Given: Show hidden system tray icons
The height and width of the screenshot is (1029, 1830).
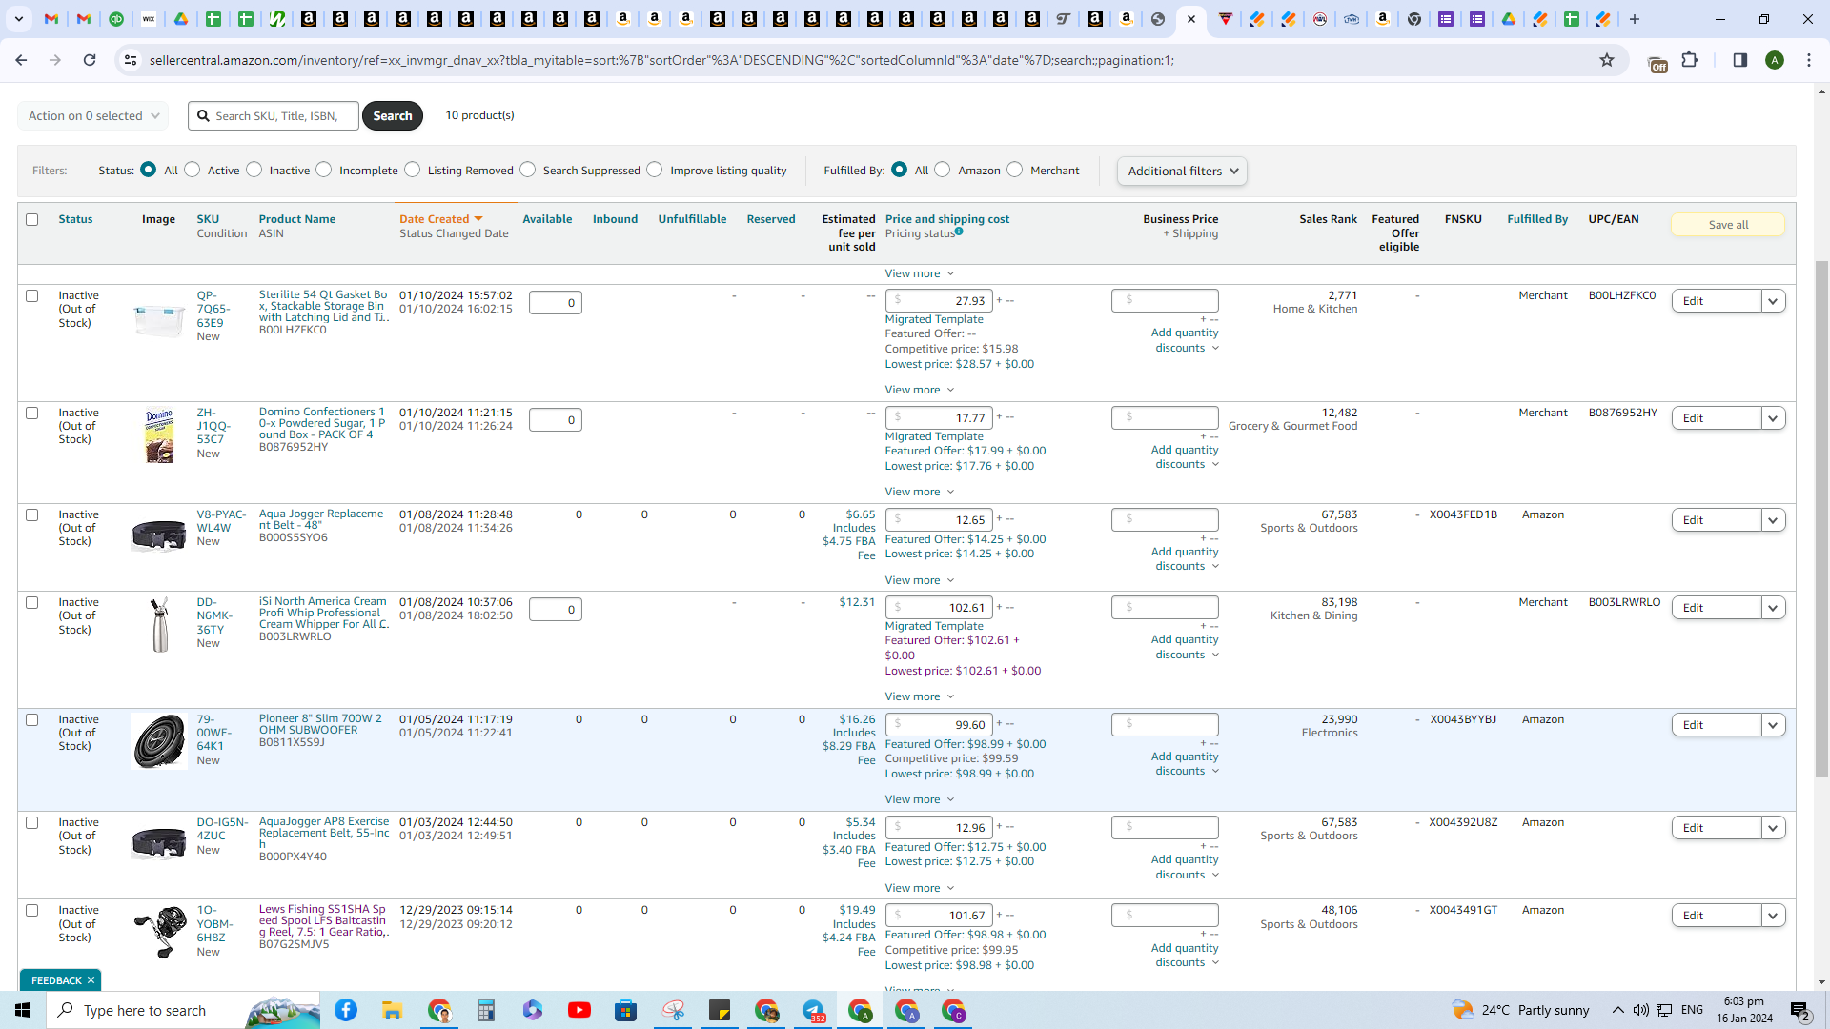Looking at the screenshot, I should (x=1617, y=1010).
